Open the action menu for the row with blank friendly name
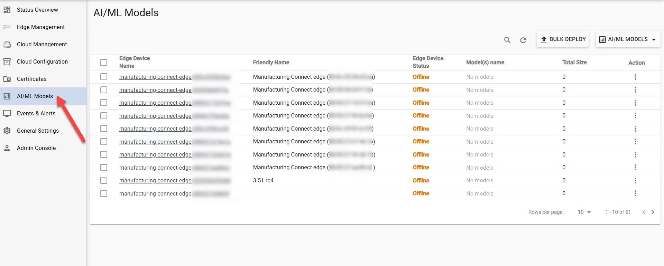 coord(635,193)
